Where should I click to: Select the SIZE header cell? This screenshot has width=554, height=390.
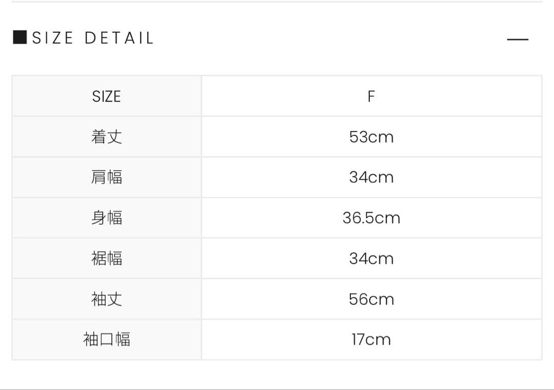coord(106,96)
